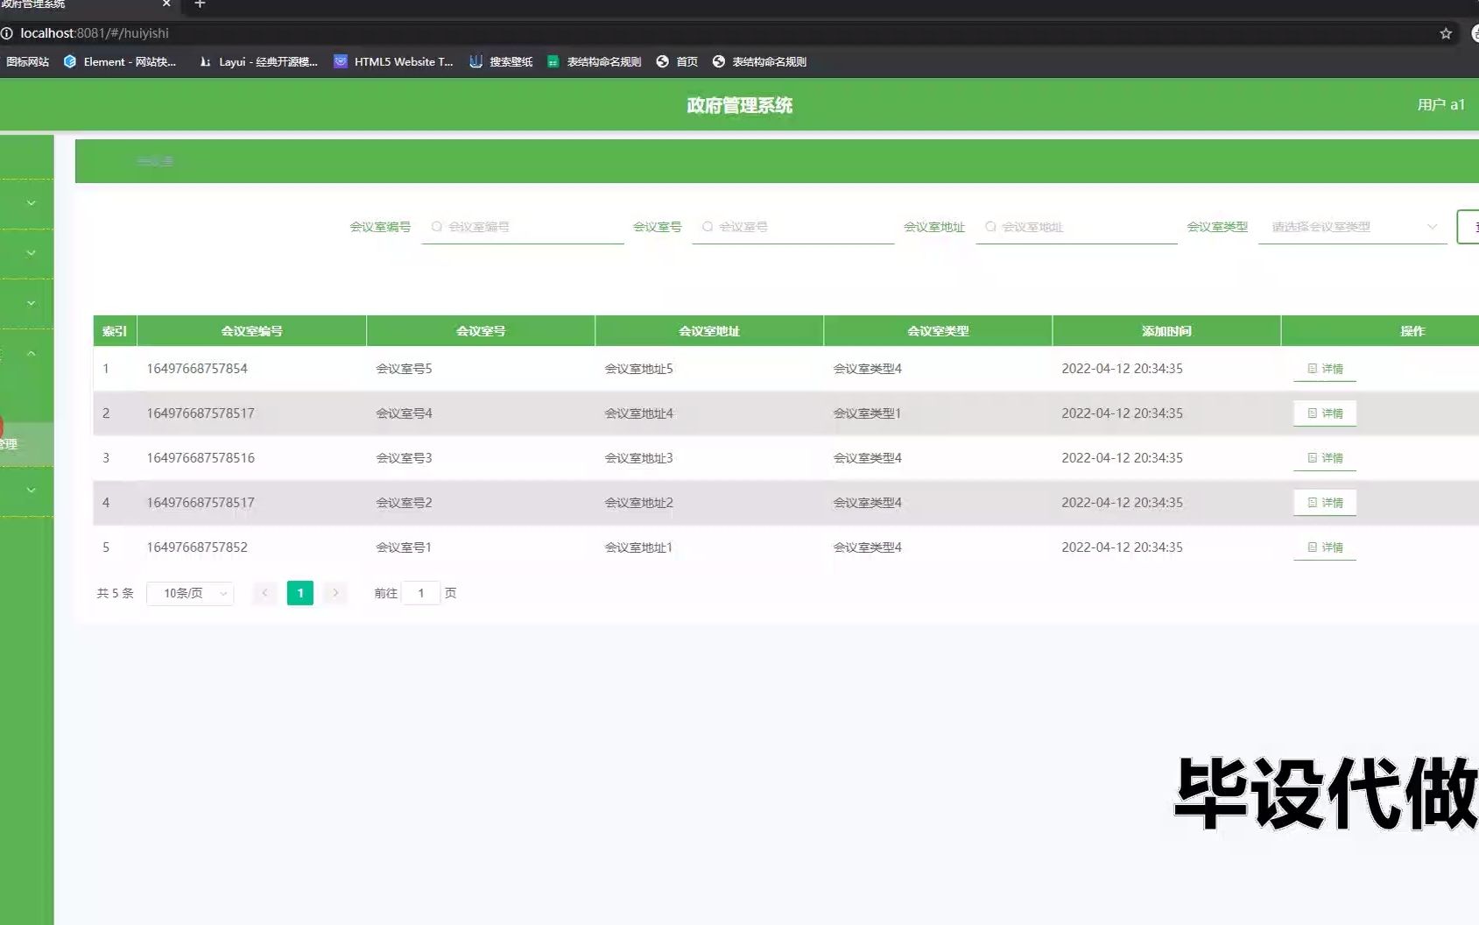Click 详情 for 会议室号2
The height and width of the screenshot is (925, 1479).
pyautogui.click(x=1325, y=502)
